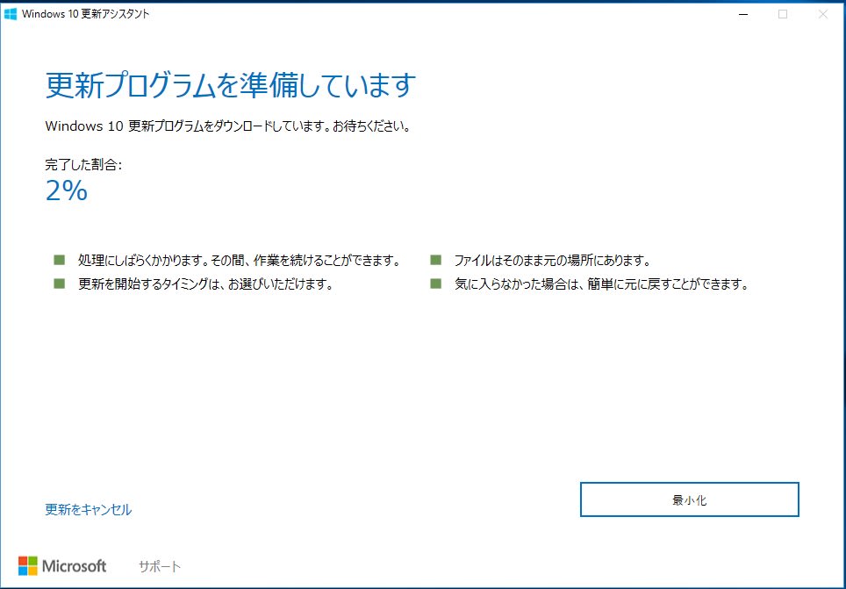
Task: Click text ファイルはそのまま元の場所にあります
Action: click(x=551, y=260)
